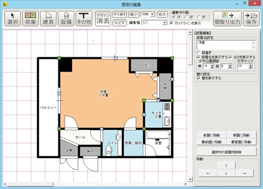
Task: Increase the 横 position stepper
Action: 212,65
